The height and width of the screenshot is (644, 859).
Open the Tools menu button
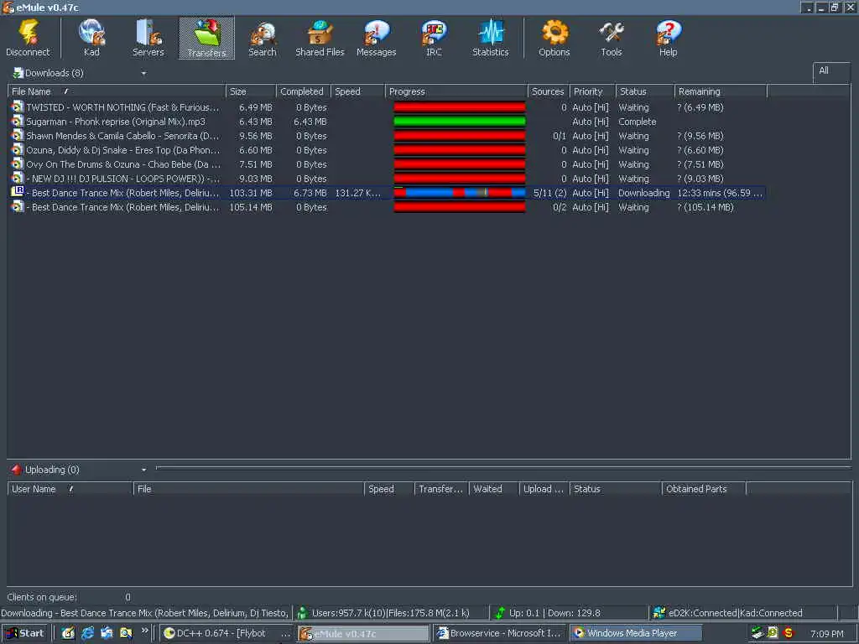(x=611, y=38)
